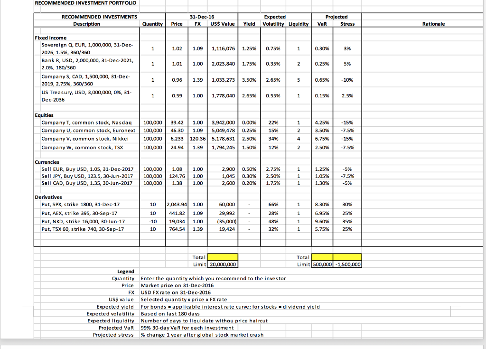The height and width of the screenshot is (349, 486).
Task: Select the Quantity column header
Action: [x=152, y=24]
